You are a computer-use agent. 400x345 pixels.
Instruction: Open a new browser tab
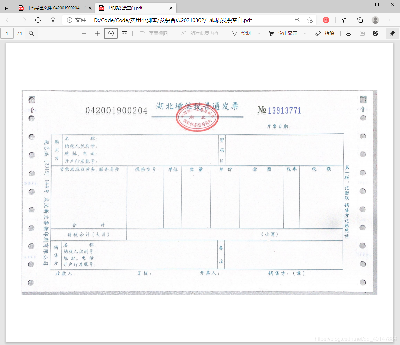182,8
